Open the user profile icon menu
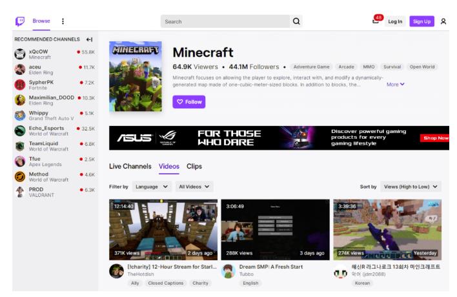The image size is (457, 297). point(443,21)
